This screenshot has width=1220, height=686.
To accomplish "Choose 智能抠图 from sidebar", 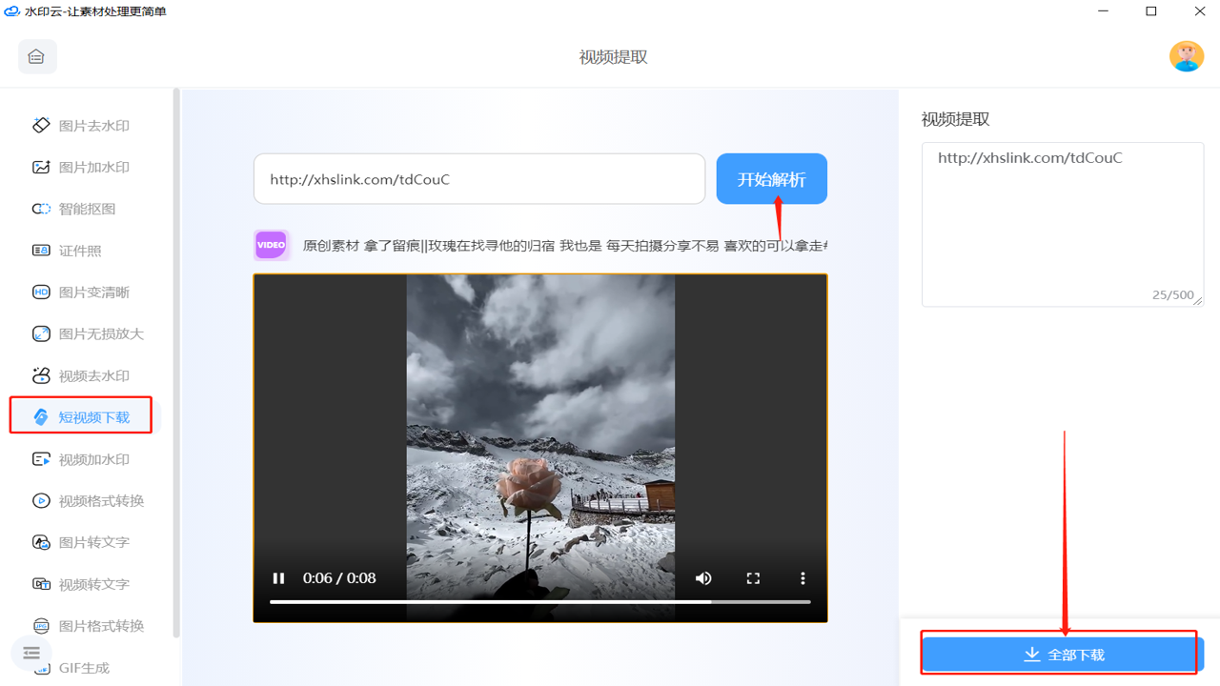I will (74, 209).
